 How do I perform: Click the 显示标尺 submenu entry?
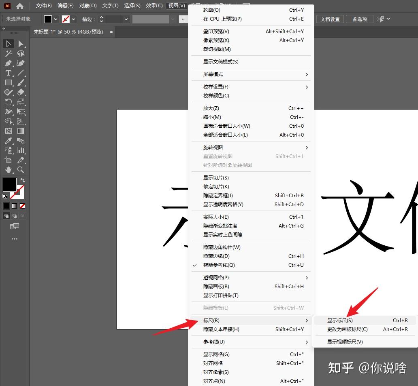(339, 320)
